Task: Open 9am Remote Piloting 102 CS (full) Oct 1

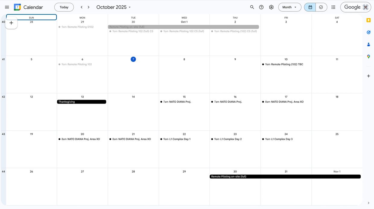Action: 184,31
